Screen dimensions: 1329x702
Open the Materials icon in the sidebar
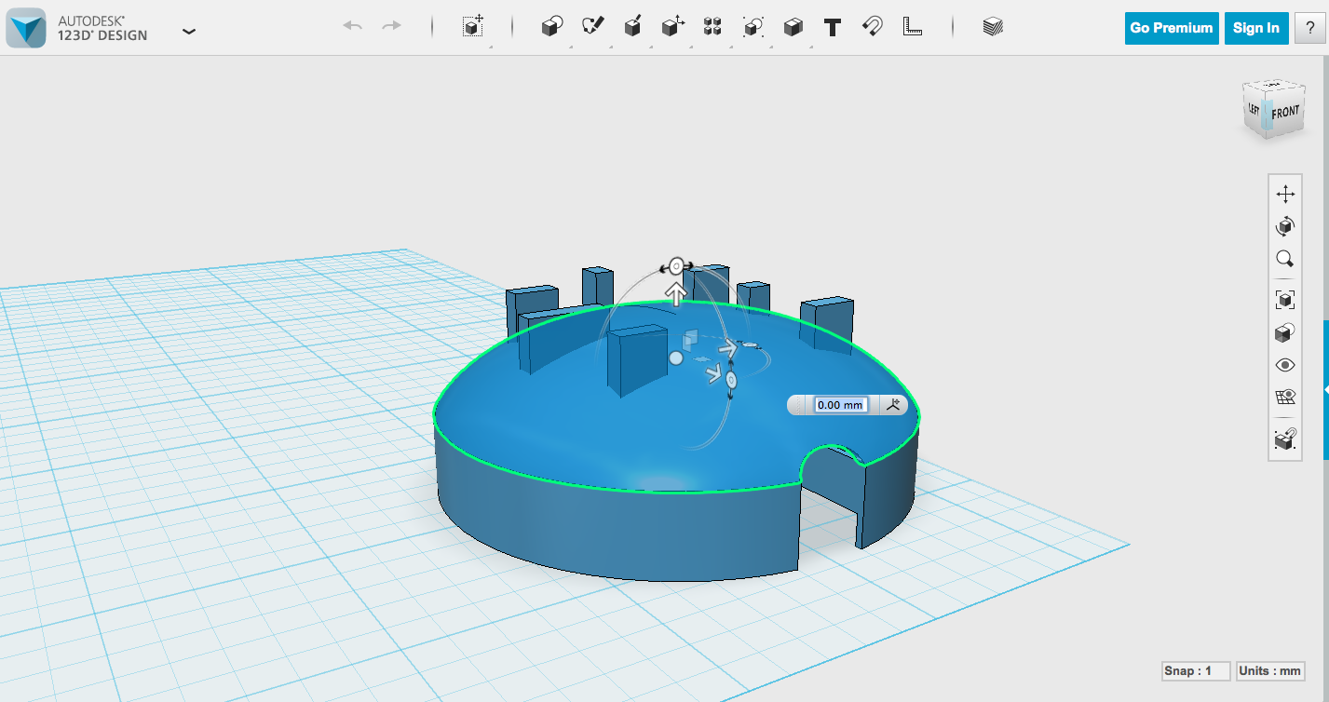click(1285, 332)
